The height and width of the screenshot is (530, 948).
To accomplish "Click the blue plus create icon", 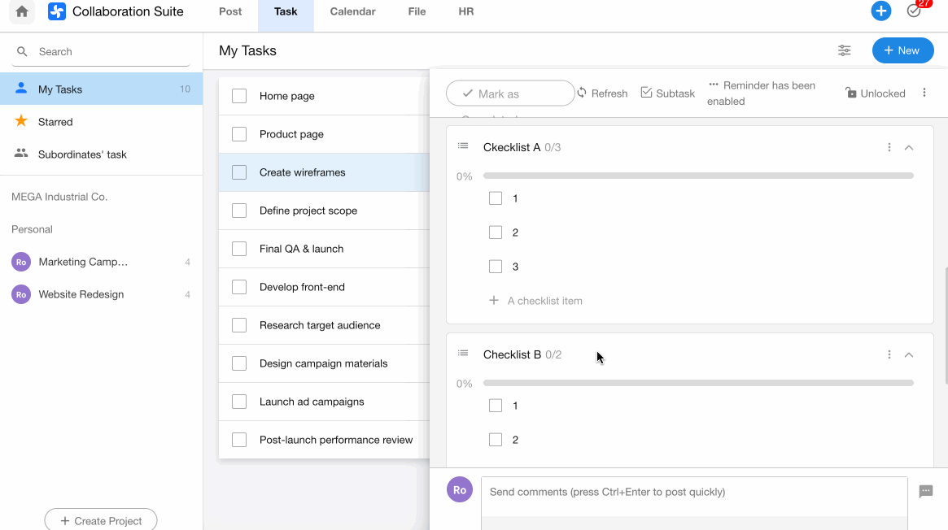I will (x=880, y=11).
